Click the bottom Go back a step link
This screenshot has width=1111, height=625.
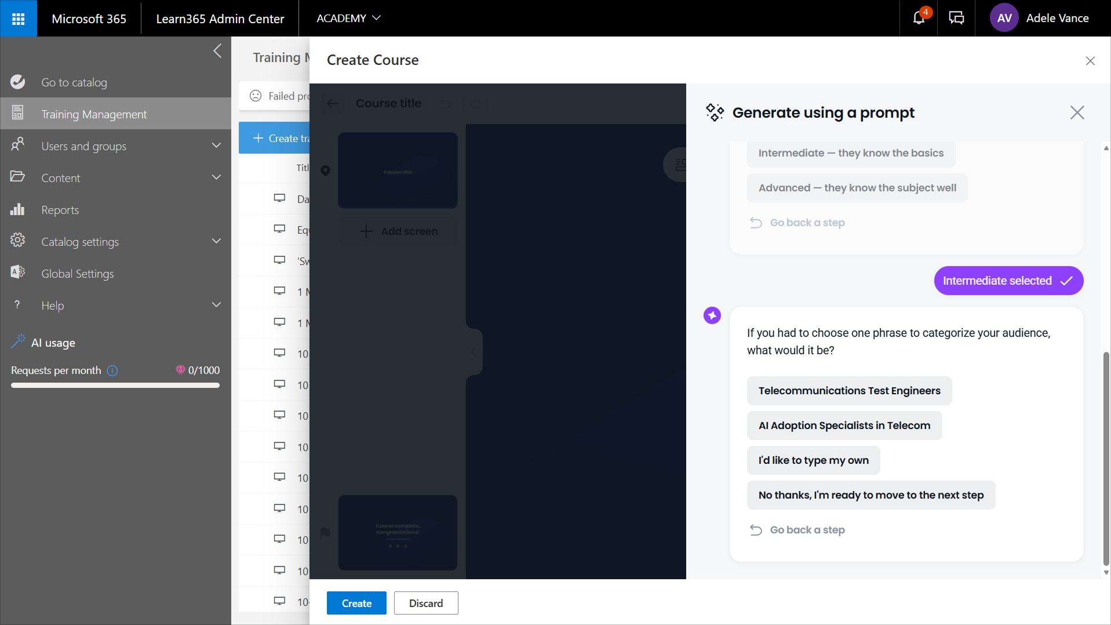tap(807, 530)
